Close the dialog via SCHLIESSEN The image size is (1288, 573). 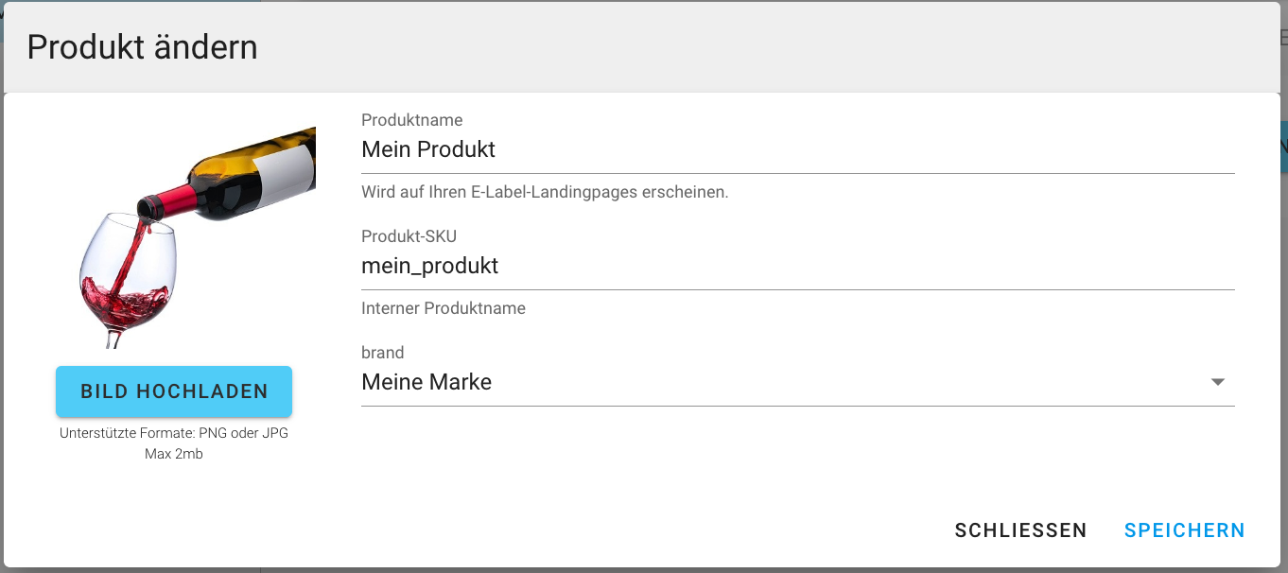(x=1020, y=530)
